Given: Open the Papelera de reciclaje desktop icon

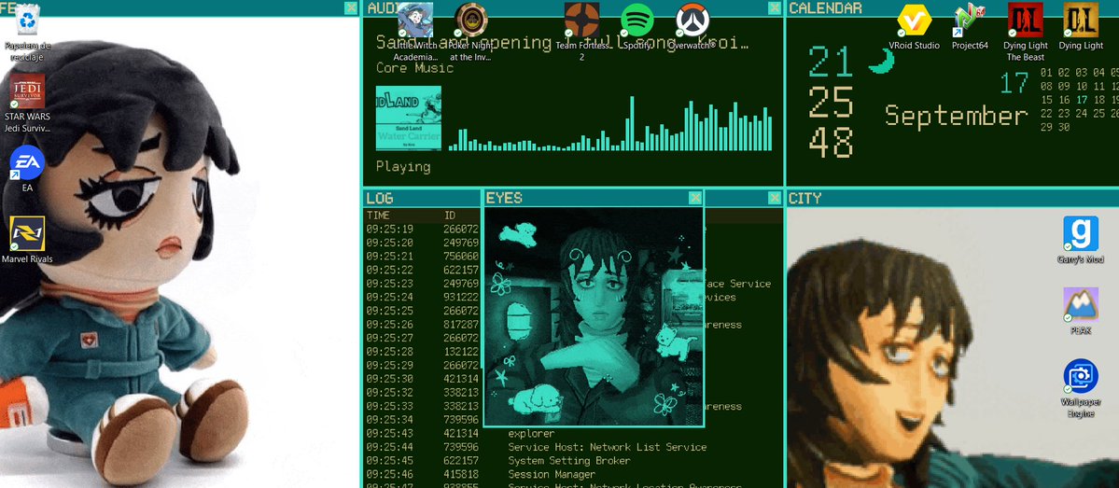Looking at the screenshot, I should pos(29,32).
